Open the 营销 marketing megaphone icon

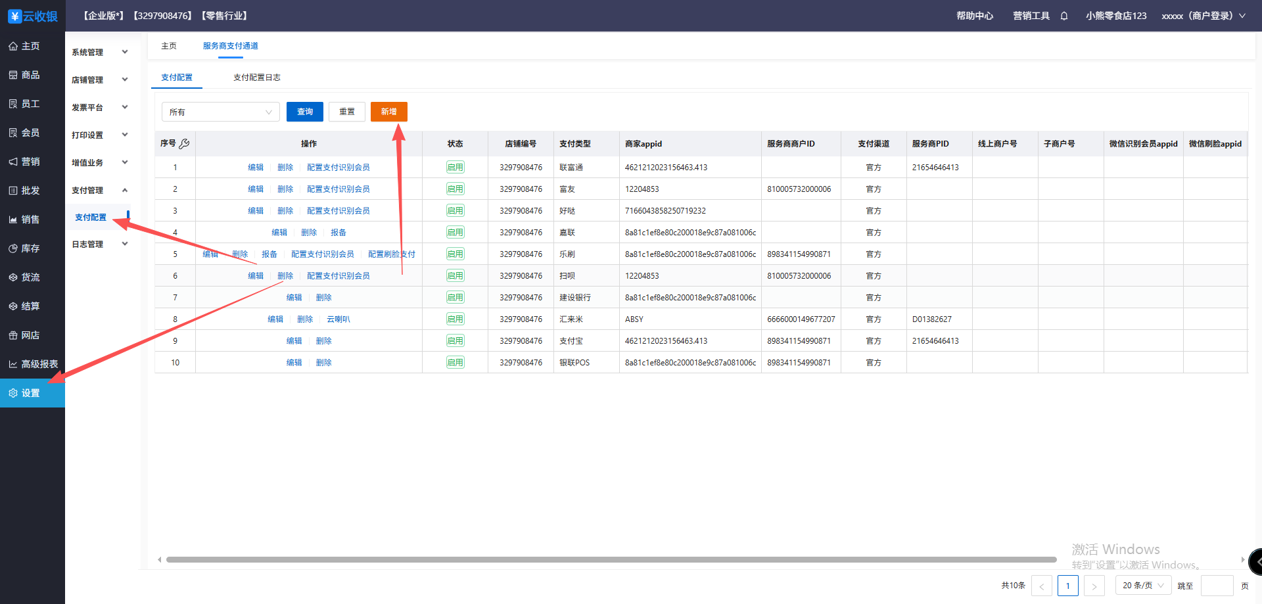13,162
